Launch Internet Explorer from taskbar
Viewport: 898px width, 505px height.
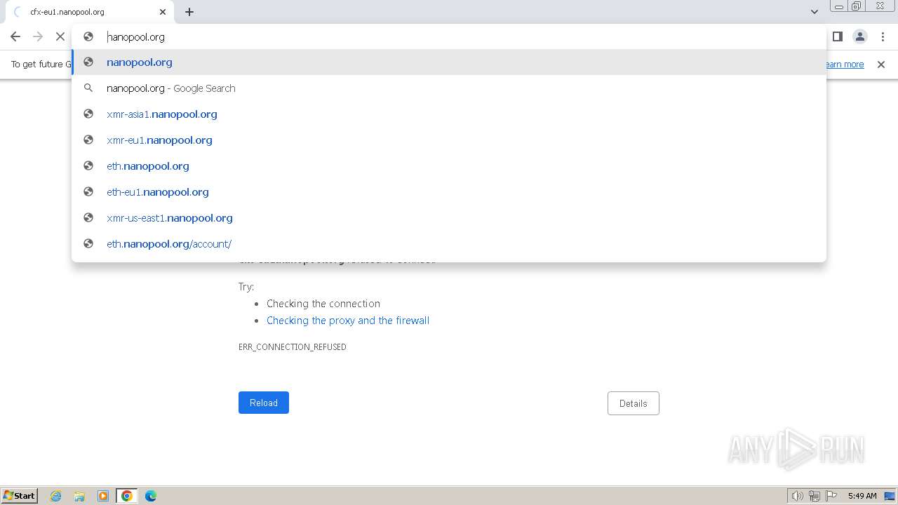tap(56, 496)
